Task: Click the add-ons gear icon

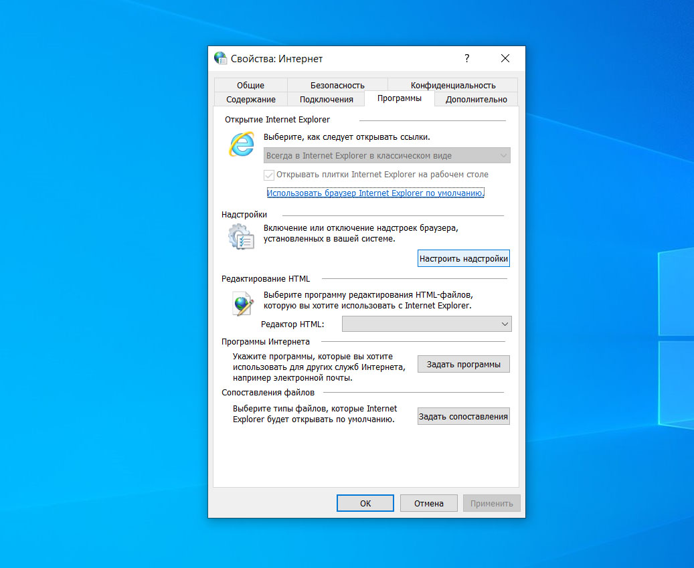Action: (241, 238)
